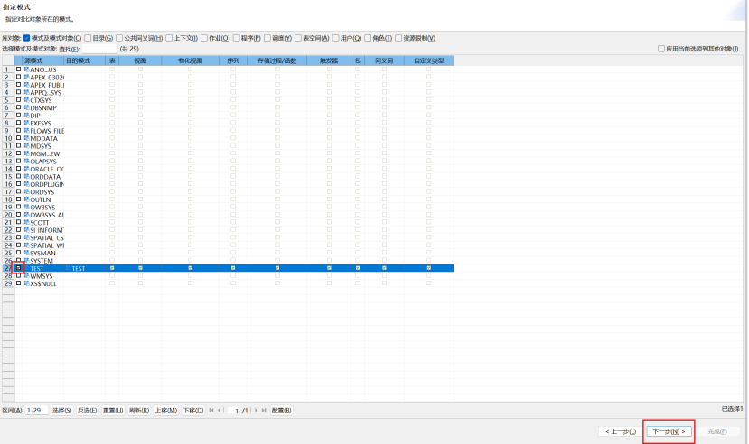Click the schema icon beside DBSNMP

27,107
